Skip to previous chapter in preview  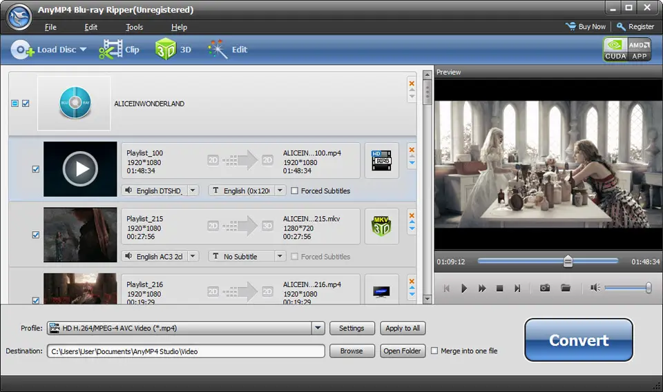pyautogui.click(x=447, y=288)
